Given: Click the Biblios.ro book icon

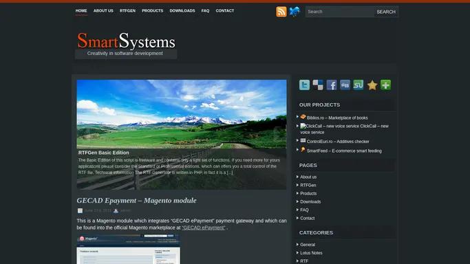Looking at the screenshot, I should tap(303, 117).
